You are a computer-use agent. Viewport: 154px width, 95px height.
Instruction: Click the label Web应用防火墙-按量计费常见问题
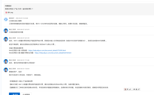click(21, 53)
